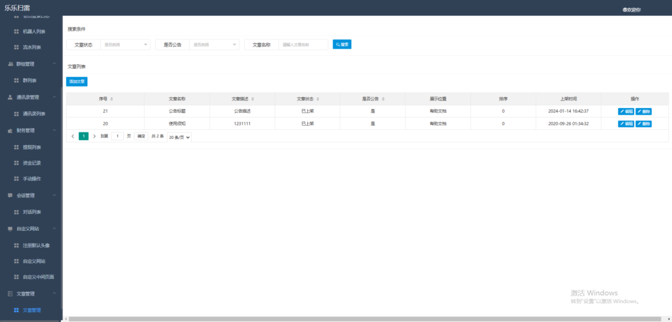Click the chat icon next to 会话管理
Viewport: 672px width, 322px height.
(10, 195)
